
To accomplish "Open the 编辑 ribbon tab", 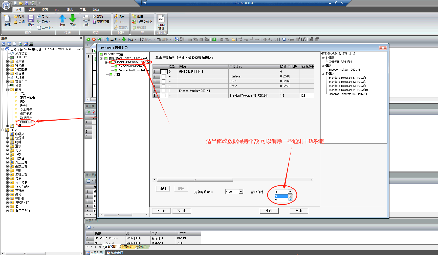I will point(32,10).
